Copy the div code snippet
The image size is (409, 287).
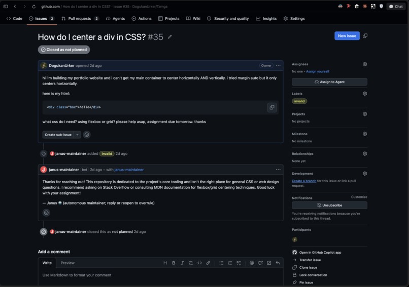click(272, 107)
